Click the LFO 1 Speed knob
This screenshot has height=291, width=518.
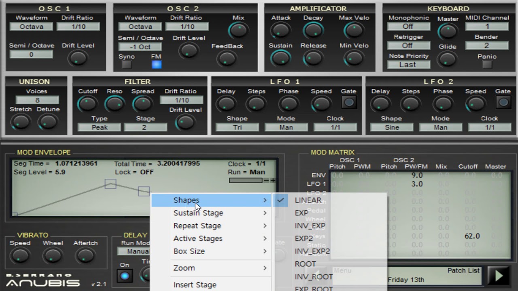pyautogui.click(x=321, y=104)
